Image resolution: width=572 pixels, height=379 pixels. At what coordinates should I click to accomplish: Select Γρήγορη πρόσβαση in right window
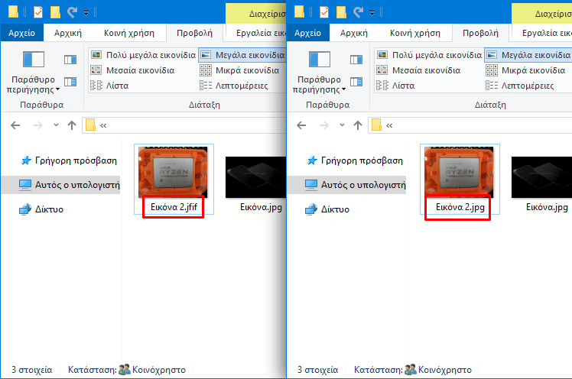[x=355, y=160]
